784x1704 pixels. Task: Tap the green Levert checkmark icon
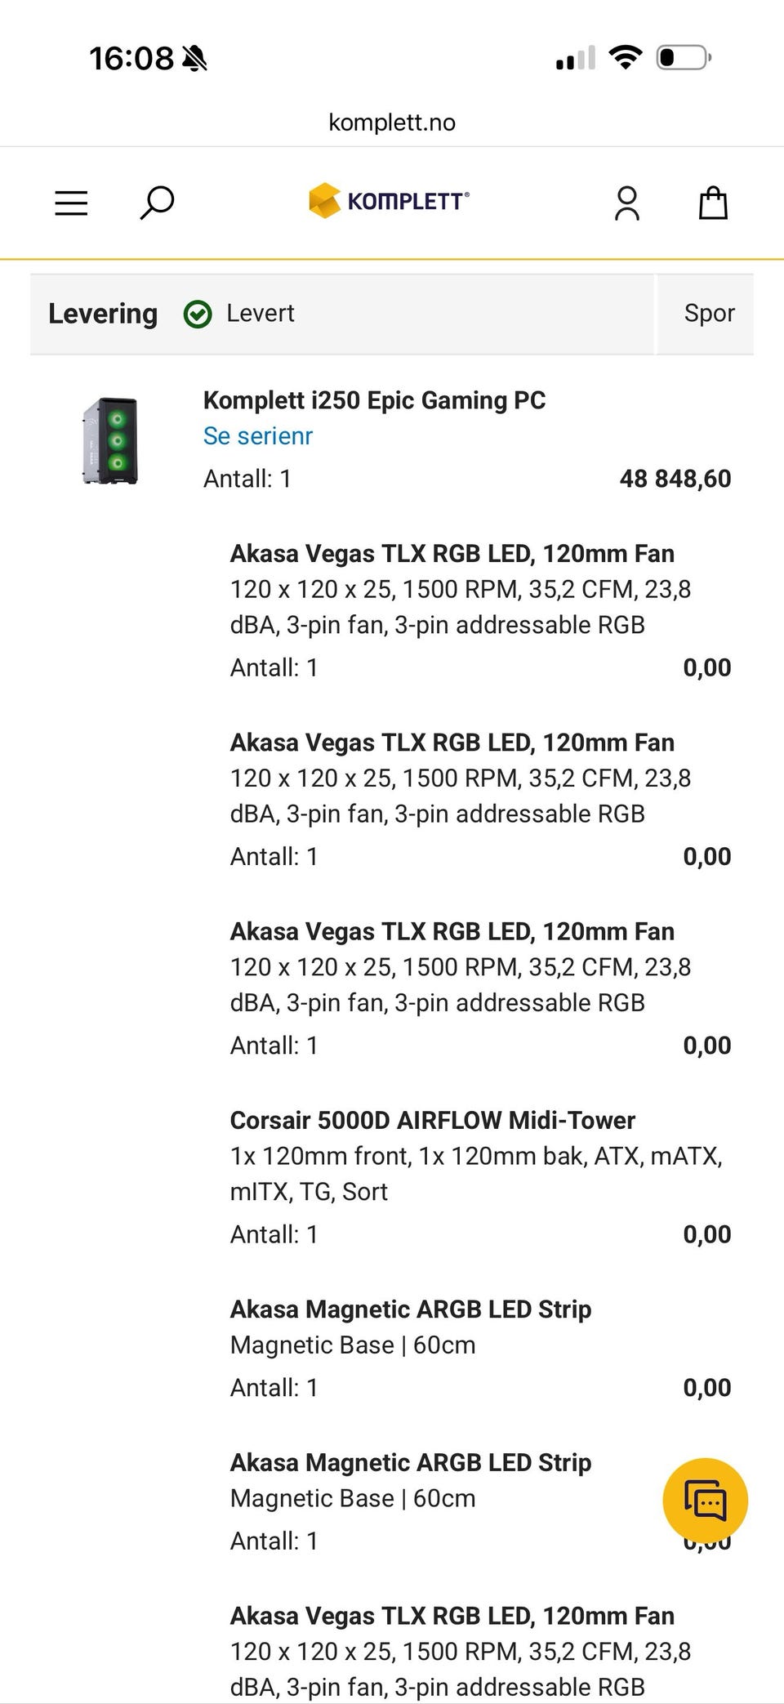[198, 314]
